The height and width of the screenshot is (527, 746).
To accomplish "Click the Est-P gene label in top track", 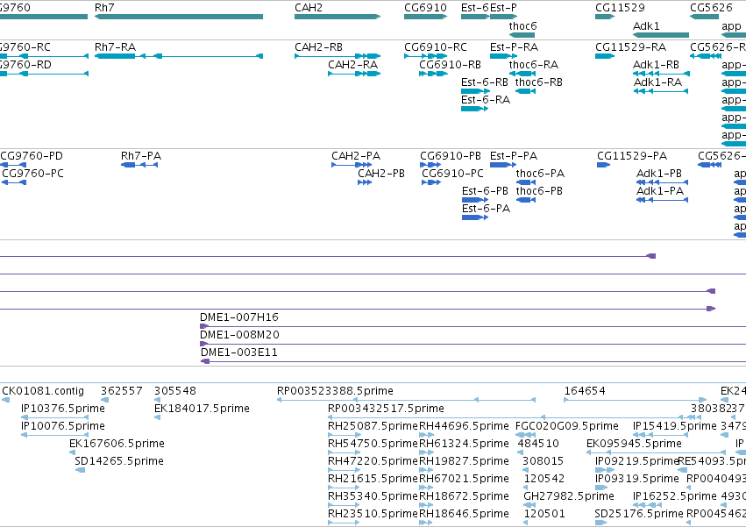I will point(503,8).
